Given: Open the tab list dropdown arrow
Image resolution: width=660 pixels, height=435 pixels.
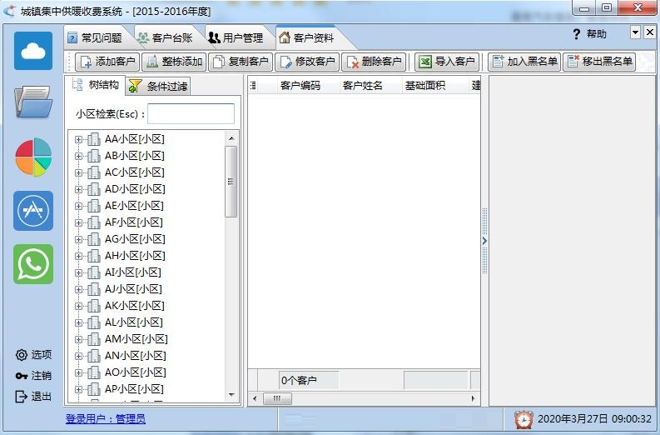Looking at the screenshot, I should coord(635,32).
